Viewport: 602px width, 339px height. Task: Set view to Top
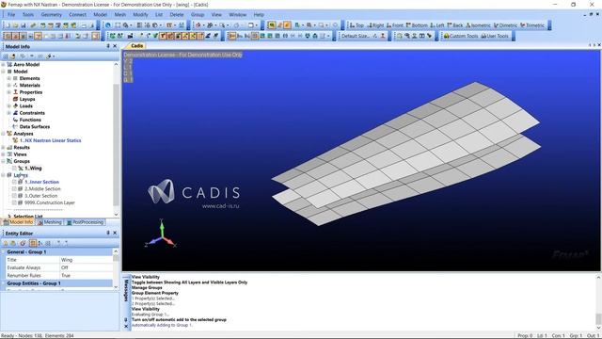coord(356,25)
